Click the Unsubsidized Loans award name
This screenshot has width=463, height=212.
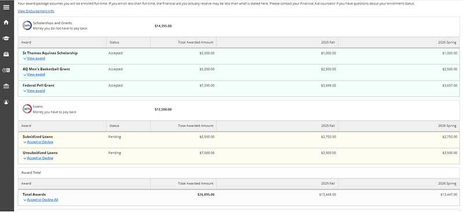[40, 153]
